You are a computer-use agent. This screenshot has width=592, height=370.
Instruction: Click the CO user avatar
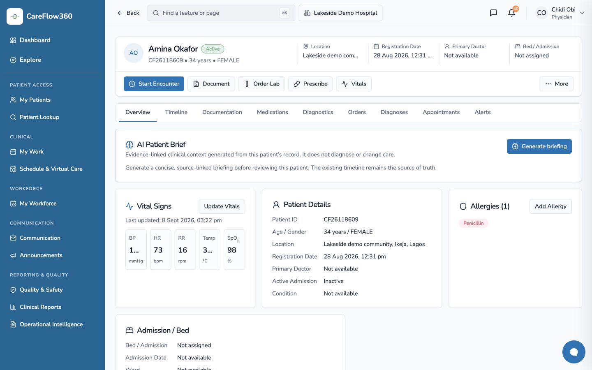[x=541, y=13]
